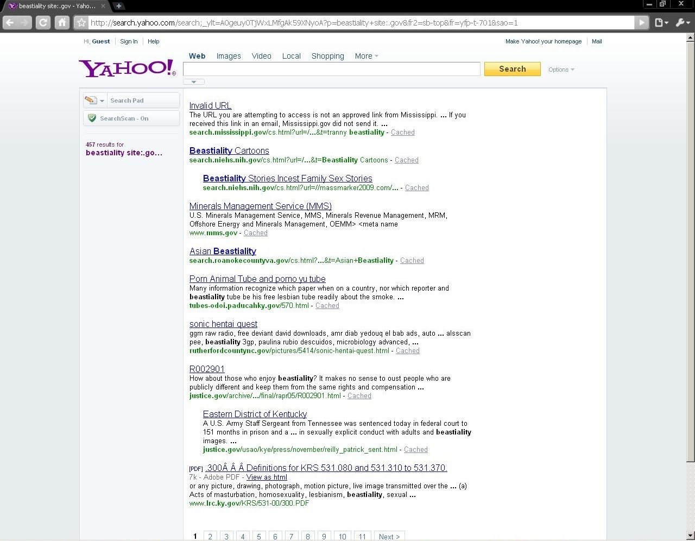The width and height of the screenshot is (695, 541).
Task: Restore the browser window size
Action: point(662,4)
